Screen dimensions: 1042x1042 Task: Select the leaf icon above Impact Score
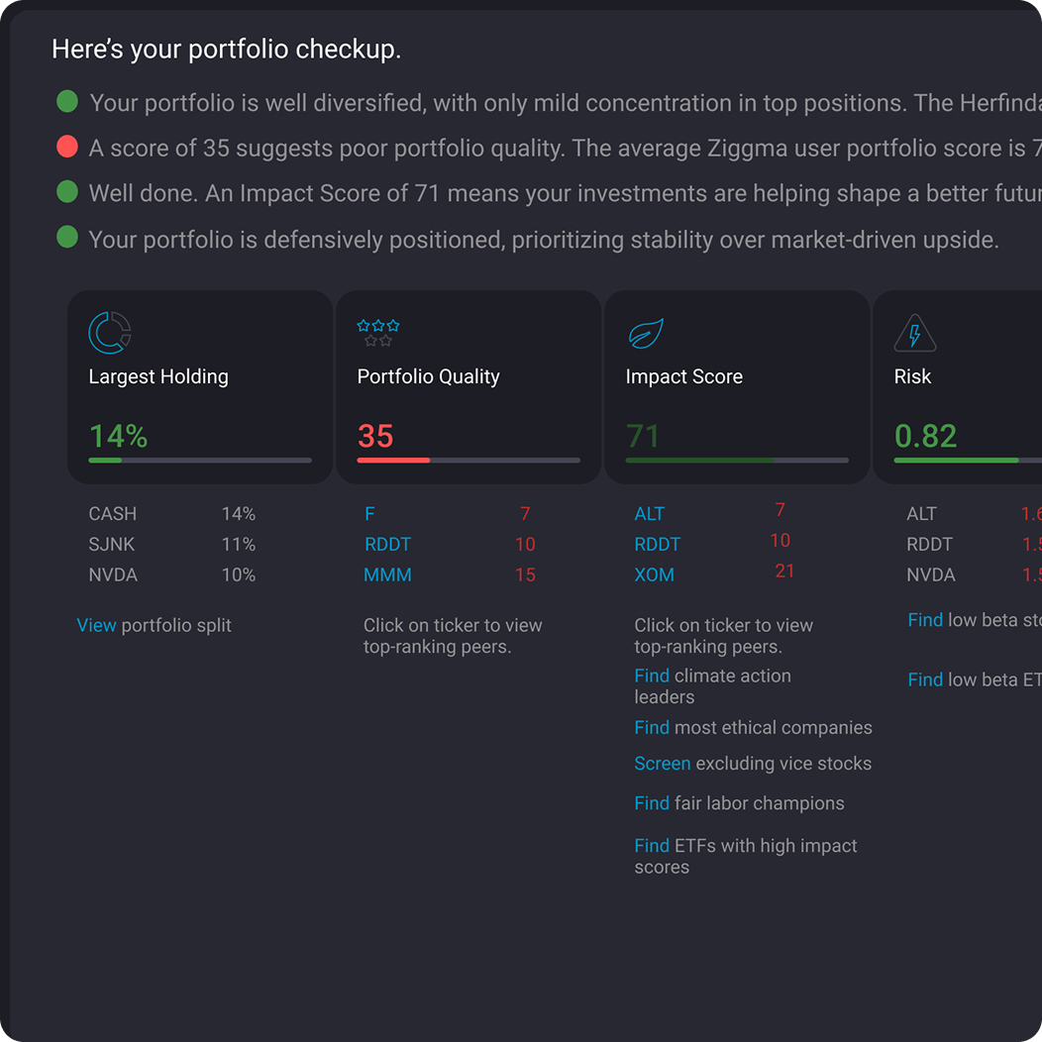pos(646,334)
